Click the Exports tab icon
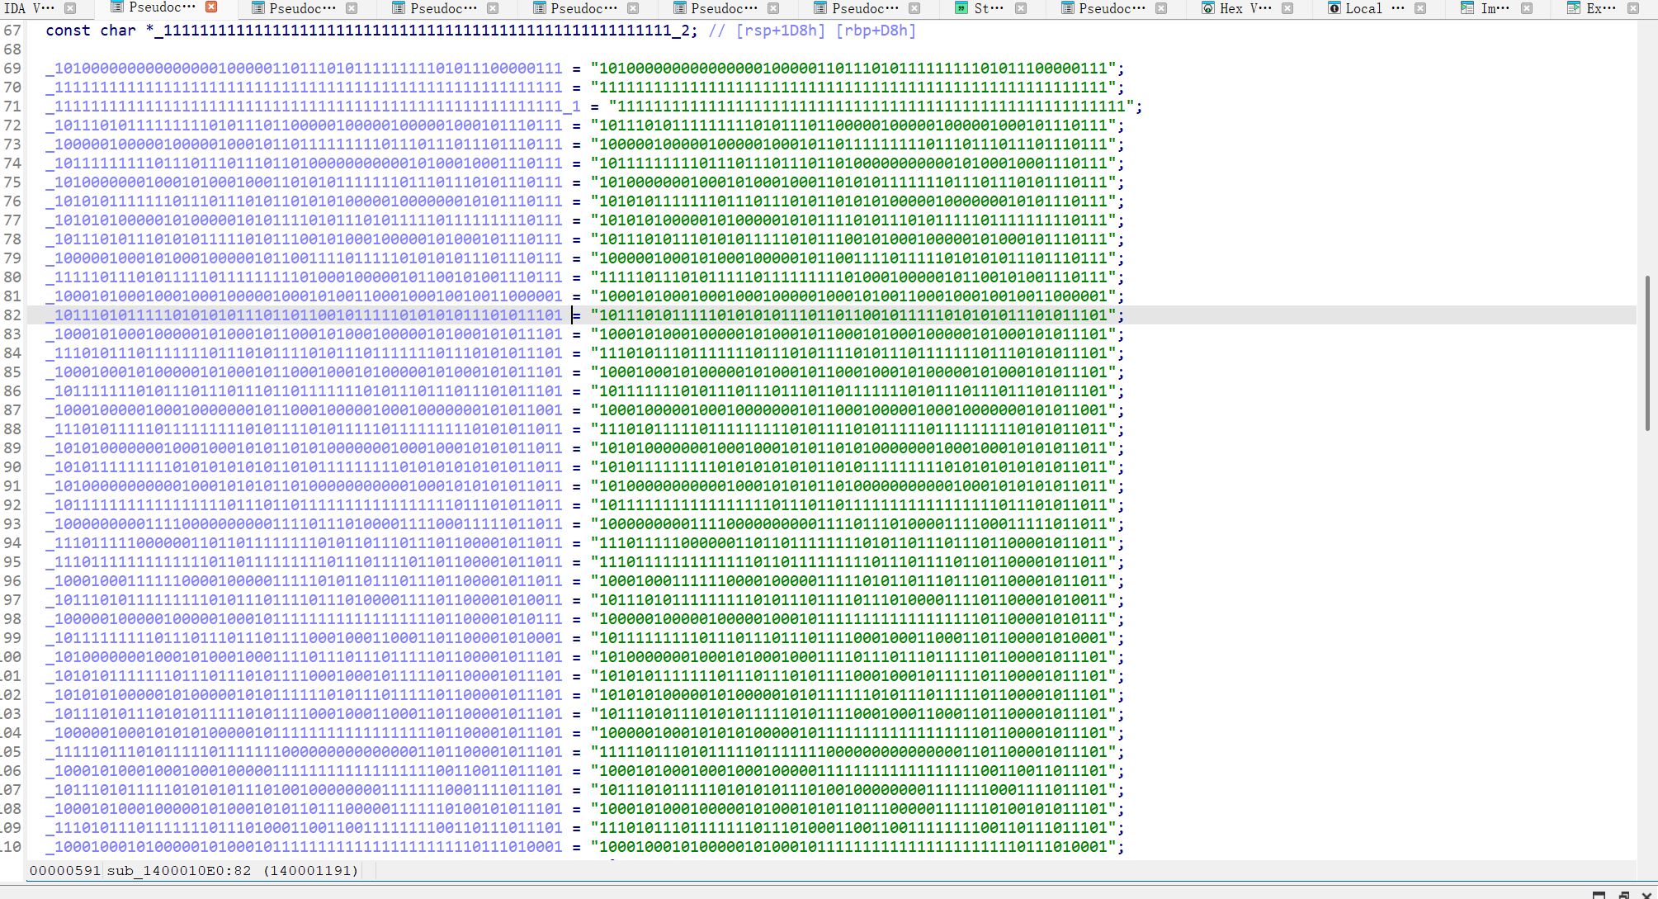1658x899 pixels. [1573, 8]
